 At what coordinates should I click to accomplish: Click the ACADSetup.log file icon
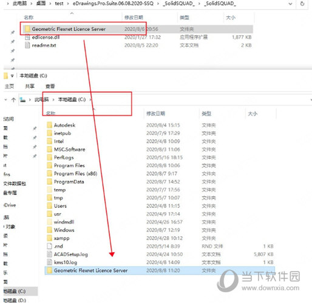coord(49,254)
